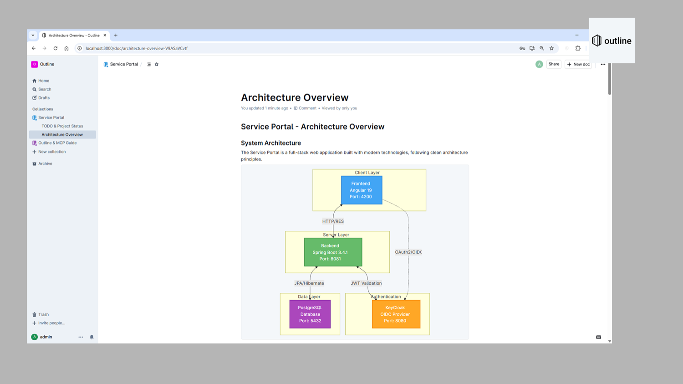Open the admin account options menu
This screenshot has width=683, height=384.
[81, 337]
